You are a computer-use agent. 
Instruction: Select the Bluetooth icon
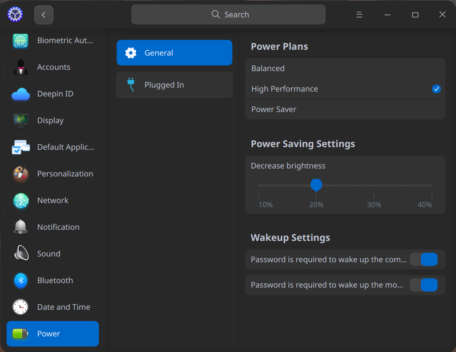20,280
